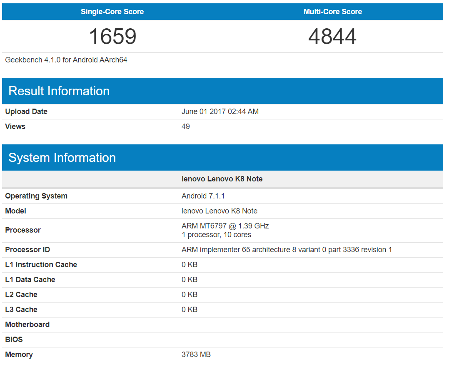Click the Operating System label
This screenshot has height=367, width=454.
coord(36,196)
